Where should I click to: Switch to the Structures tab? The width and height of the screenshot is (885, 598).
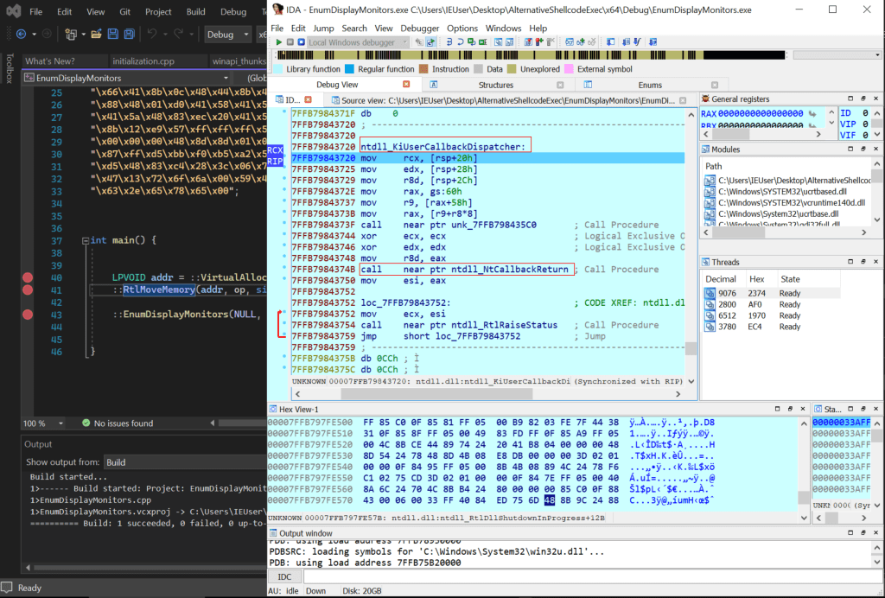[x=495, y=85]
